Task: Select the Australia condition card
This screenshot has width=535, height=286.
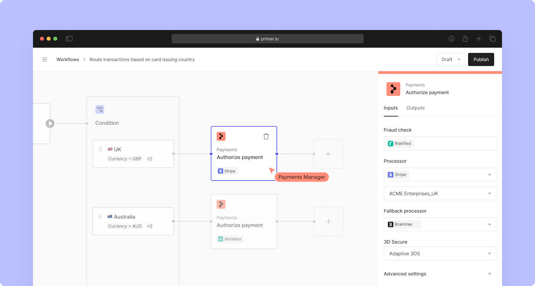Action: 133,221
